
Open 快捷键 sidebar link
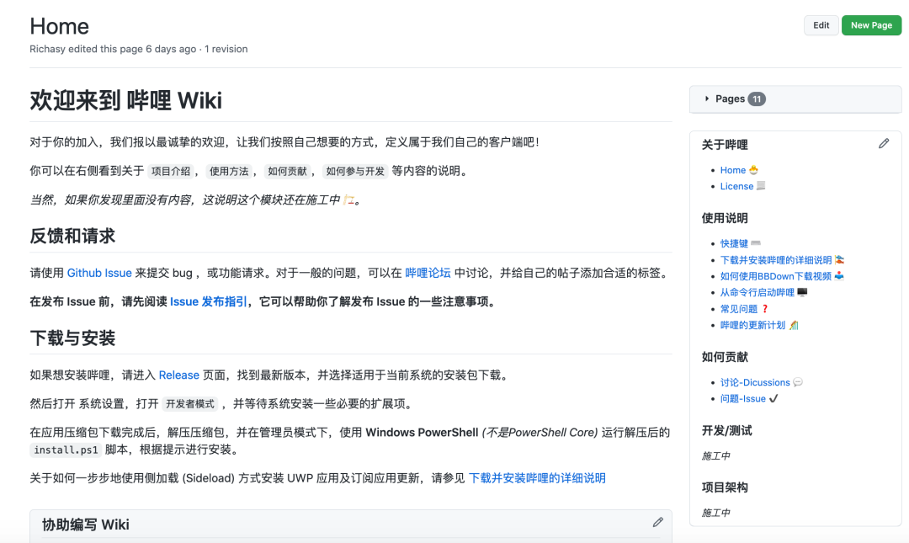tap(734, 243)
